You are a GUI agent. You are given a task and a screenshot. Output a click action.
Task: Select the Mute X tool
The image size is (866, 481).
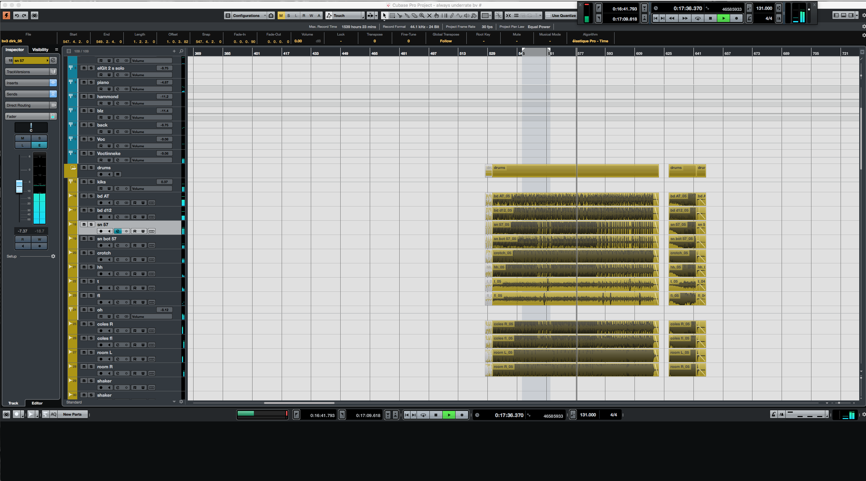click(x=429, y=16)
